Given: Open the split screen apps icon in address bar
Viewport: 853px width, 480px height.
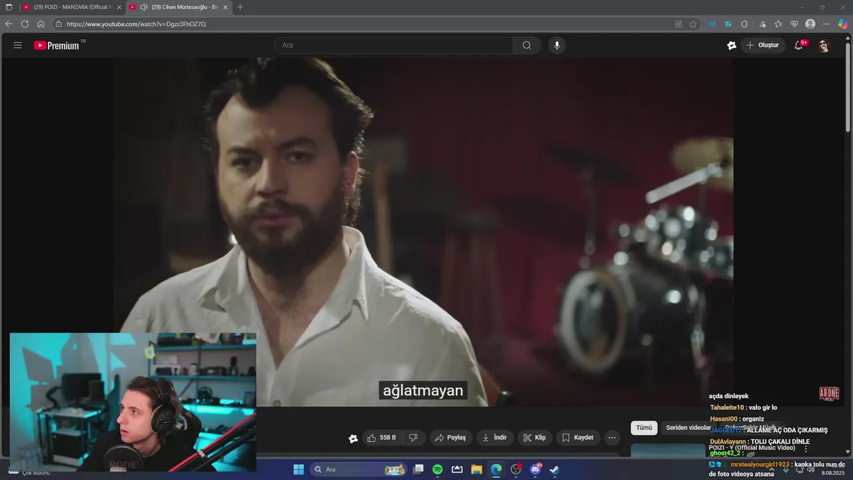Looking at the screenshot, I should click(x=678, y=24).
